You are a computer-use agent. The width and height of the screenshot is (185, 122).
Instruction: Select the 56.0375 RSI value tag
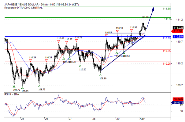pyautogui.click(x=178, y=103)
